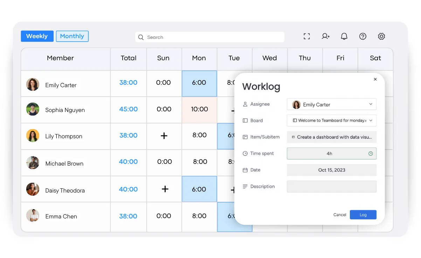
Task: Click the Board icon beside Board label
Action: 245,120
